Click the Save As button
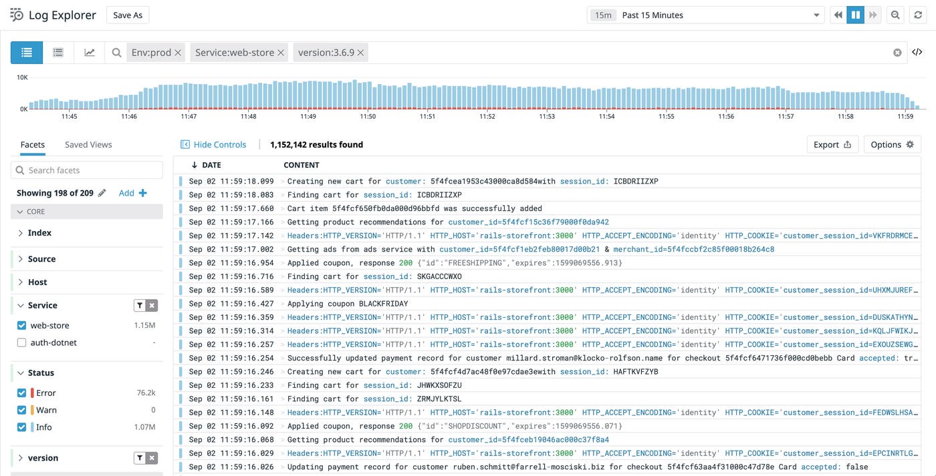 (x=127, y=15)
